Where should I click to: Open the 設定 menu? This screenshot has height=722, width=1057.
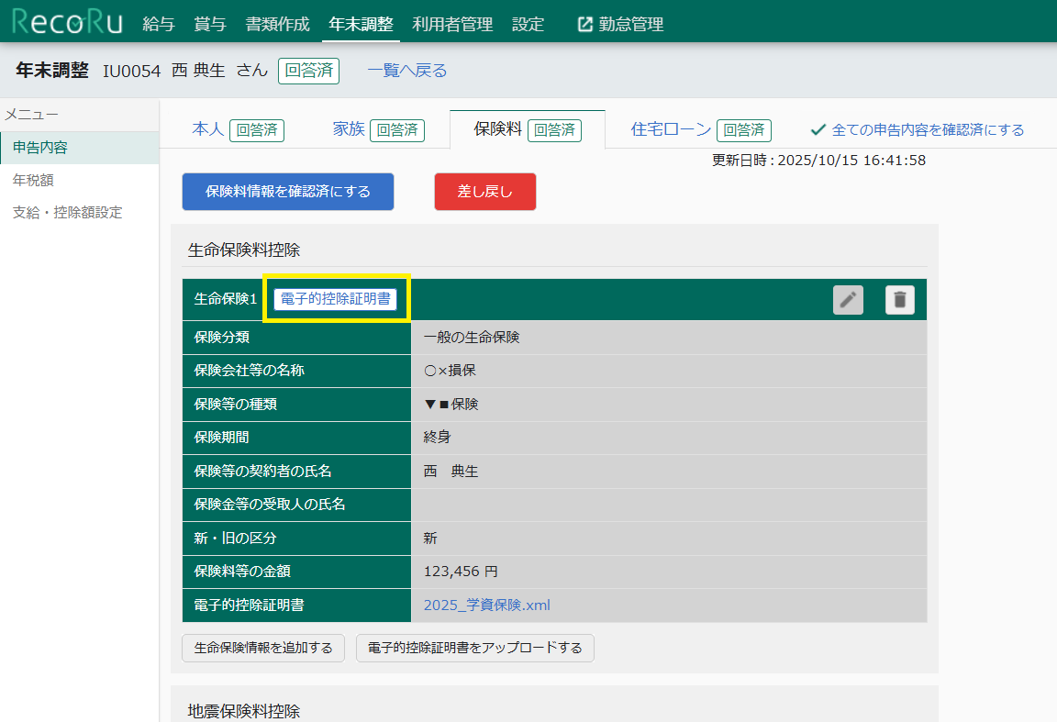tap(528, 25)
